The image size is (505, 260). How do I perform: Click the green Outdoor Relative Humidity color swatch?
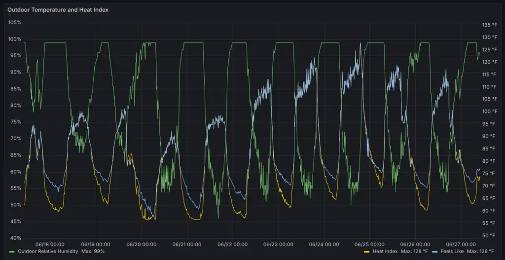pos(12,252)
